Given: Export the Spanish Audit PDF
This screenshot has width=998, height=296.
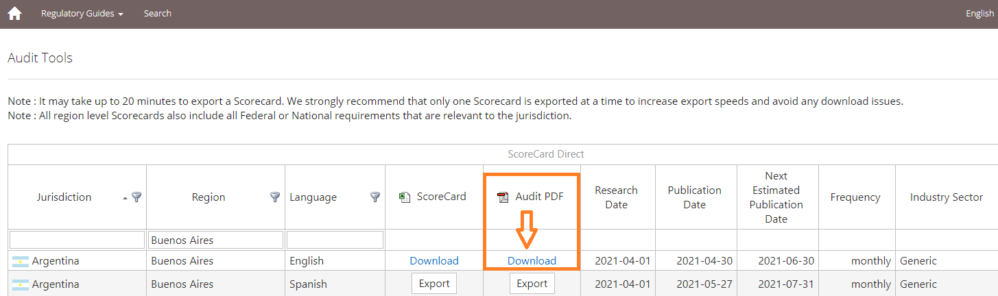Looking at the screenshot, I should tap(532, 284).
